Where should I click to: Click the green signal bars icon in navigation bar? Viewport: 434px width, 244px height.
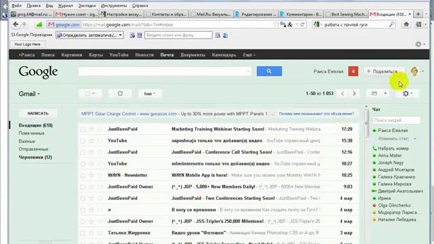39,24
